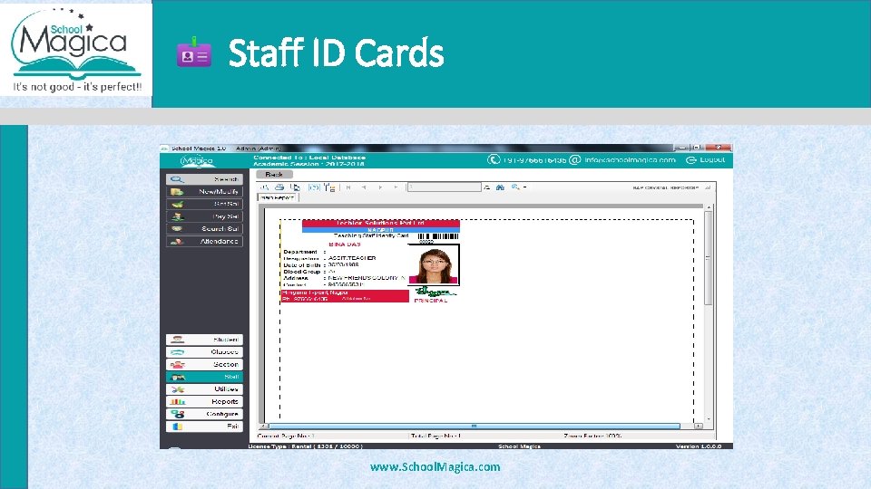The image size is (871, 489).
Task: Go to next report page
Action: click(380, 187)
